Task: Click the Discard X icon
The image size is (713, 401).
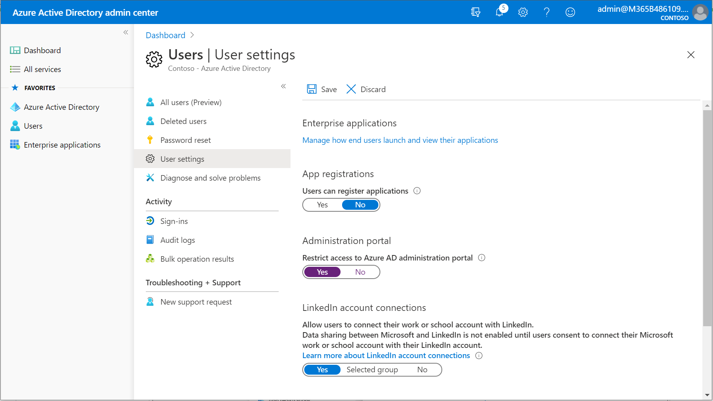Action: (351, 89)
